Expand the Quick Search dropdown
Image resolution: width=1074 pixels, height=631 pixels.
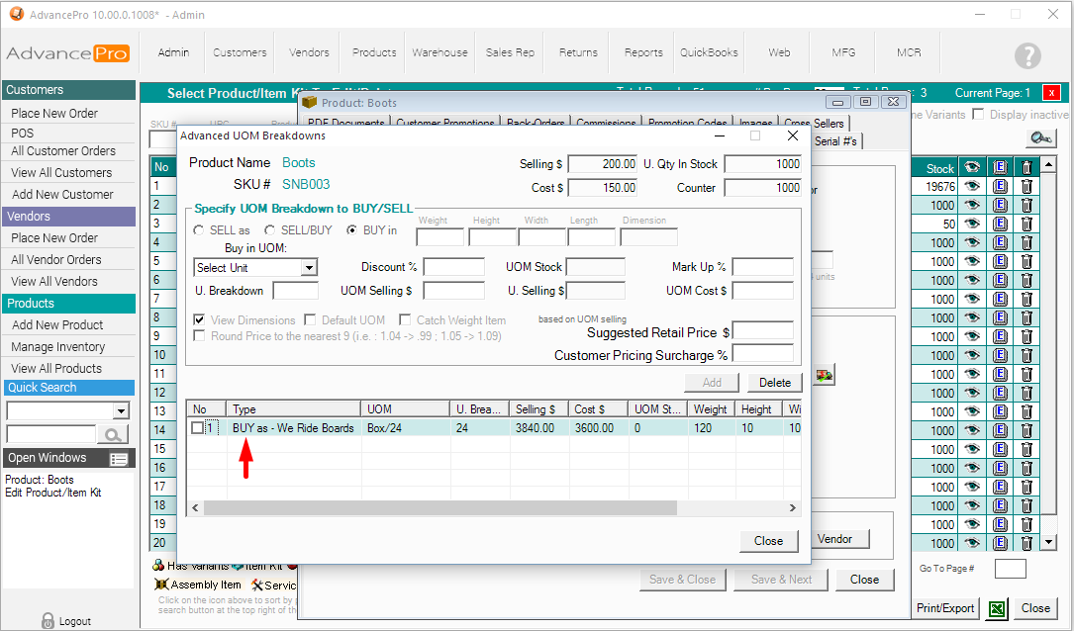pos(122,411)
